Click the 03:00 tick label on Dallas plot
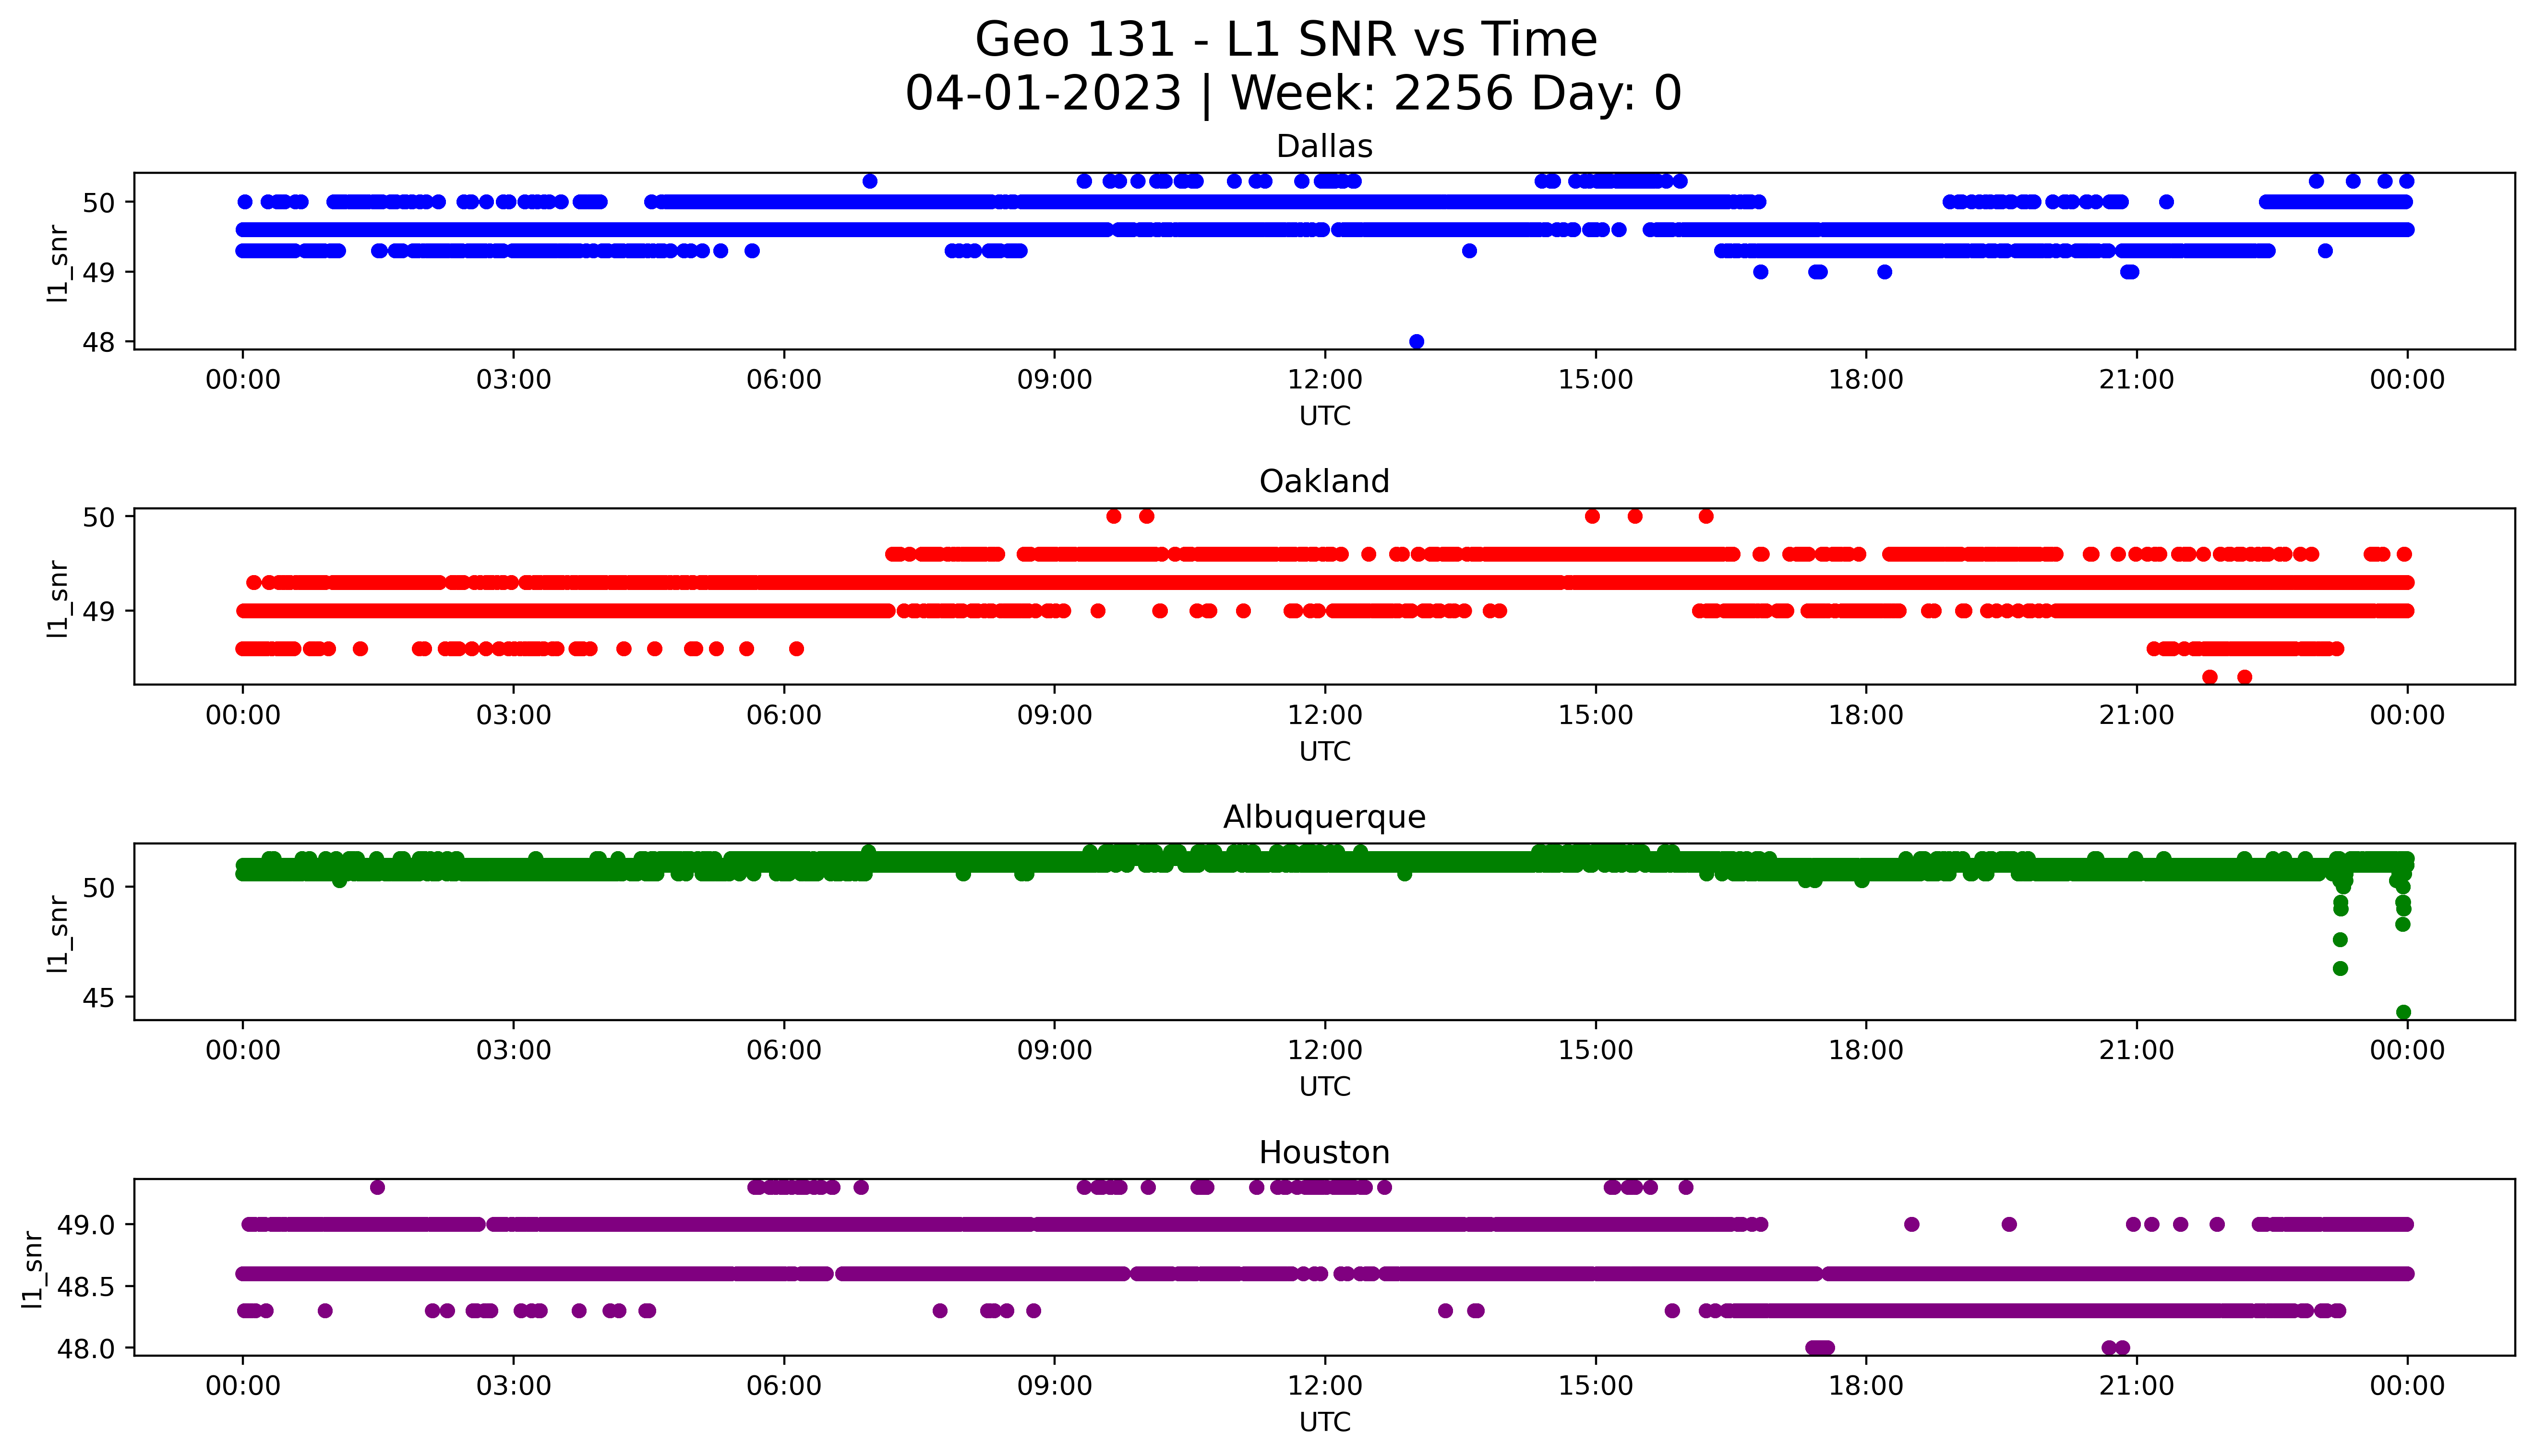The width and height of the screenshot is (2534, 1456). 514,381
